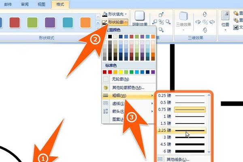
Task: Switch to the 邮件 ribbon tab
Action: click(x=8, y=4)
